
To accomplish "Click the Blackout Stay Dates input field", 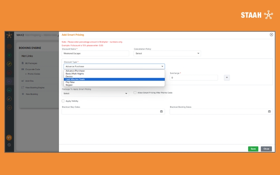I will (113, 112).
